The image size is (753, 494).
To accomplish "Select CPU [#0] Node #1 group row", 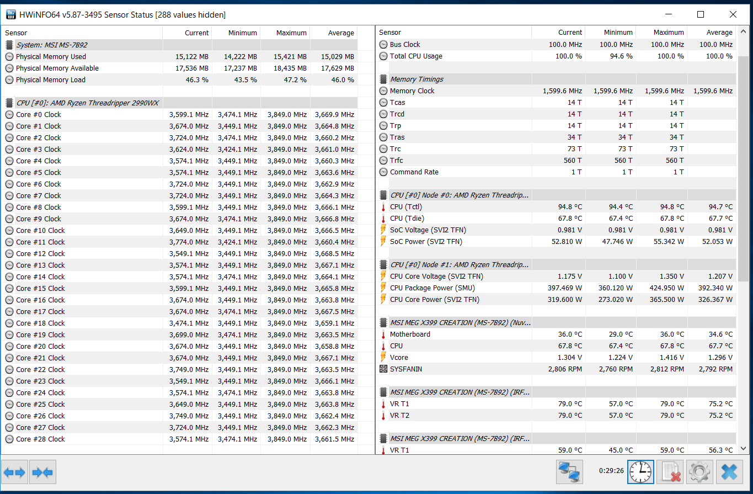I will 556,265.
